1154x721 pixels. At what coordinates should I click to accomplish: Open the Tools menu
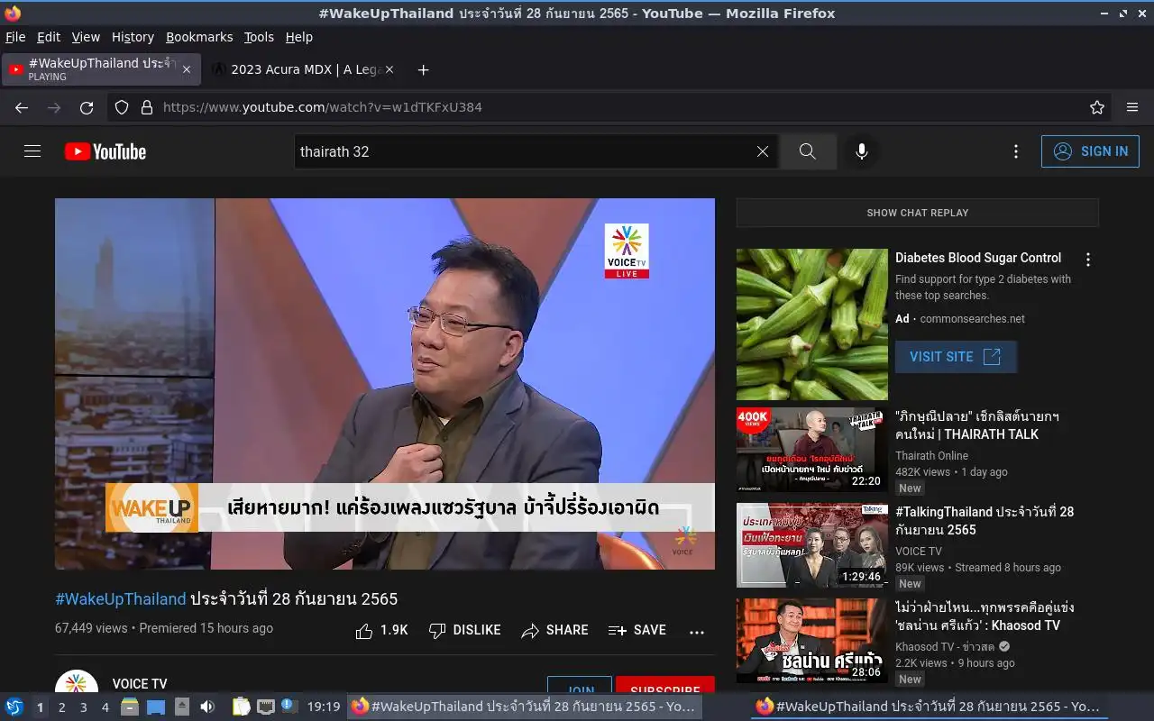(259, 37)
